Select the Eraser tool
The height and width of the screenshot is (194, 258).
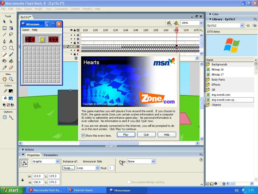click(11, 67)
